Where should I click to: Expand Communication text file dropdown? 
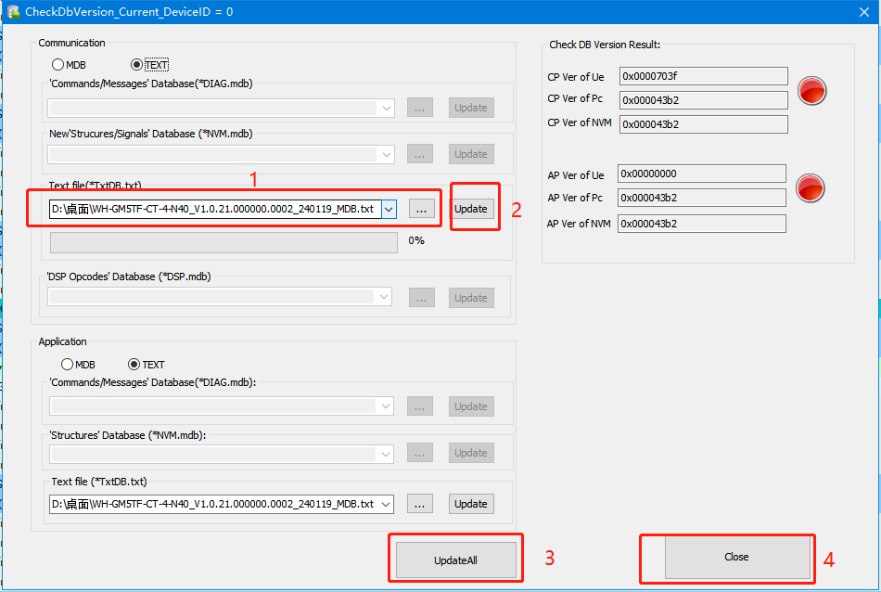388,209
